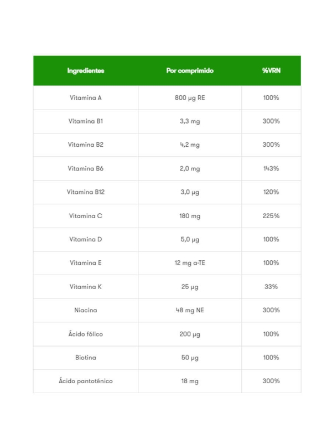Click the %VRN column header

click(271, 71)
